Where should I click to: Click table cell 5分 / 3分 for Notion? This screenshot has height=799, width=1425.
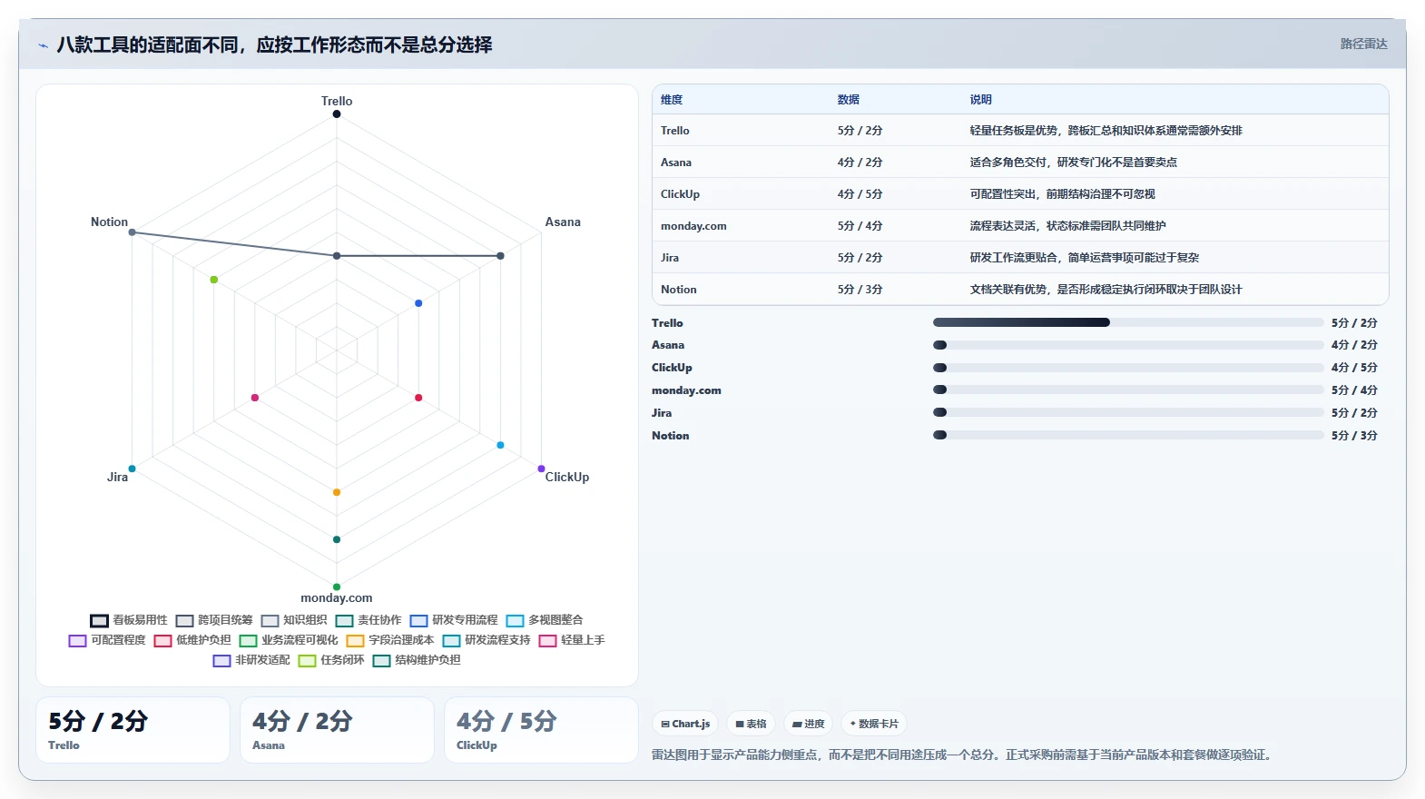pyautogui.click(x=860, y=290)
